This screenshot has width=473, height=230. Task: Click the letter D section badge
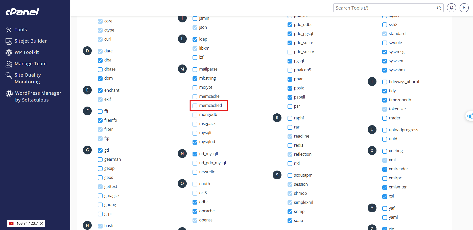(x=87, y=51)
